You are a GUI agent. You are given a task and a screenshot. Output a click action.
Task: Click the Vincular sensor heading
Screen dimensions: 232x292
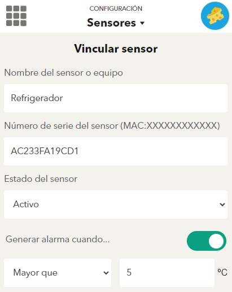pyautogui.click(x=116, y=49)
